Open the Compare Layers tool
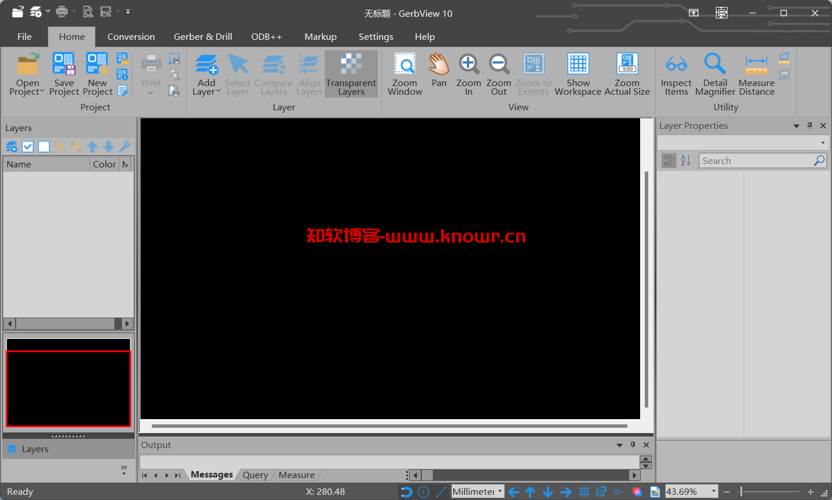The image size is (832, 500). (x=273, y=74)
